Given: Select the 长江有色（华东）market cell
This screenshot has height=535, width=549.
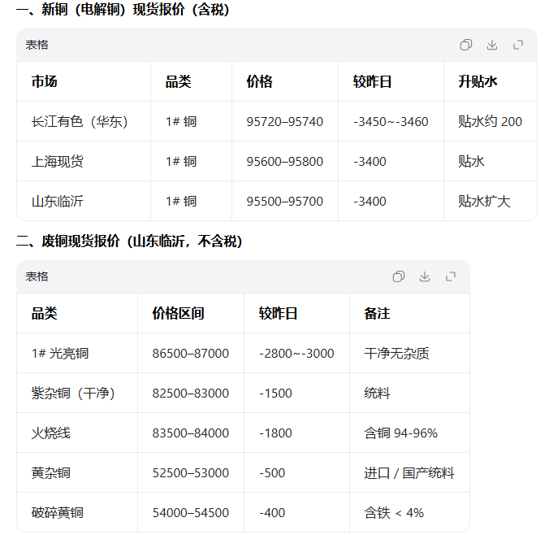Looking at the screenshot, I should (x=80, y=122).
